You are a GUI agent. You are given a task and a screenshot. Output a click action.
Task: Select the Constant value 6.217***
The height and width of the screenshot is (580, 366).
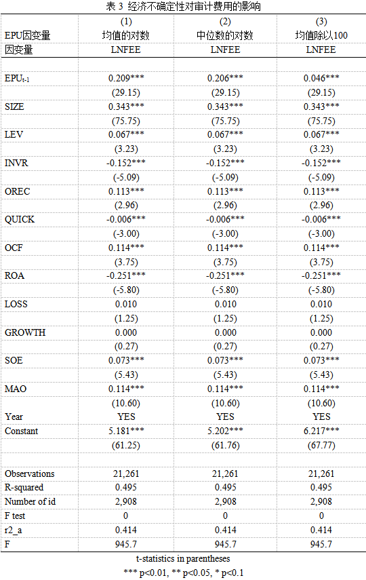click(x=321, y=431)
